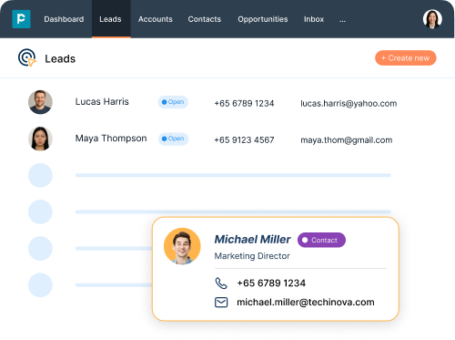Image resolution: width=455 pixels, height=340 pixels.
Task: Click the phone icon on Michael's card
Action: pyautogui.click(x=221, y=283)
